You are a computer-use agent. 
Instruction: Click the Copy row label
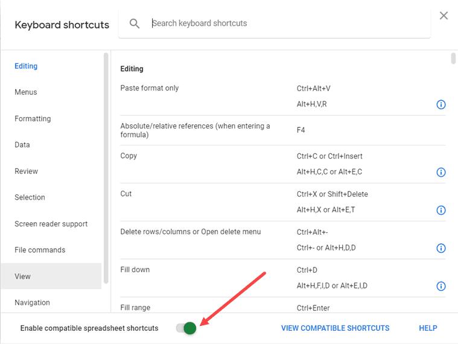tap(129, 156)
